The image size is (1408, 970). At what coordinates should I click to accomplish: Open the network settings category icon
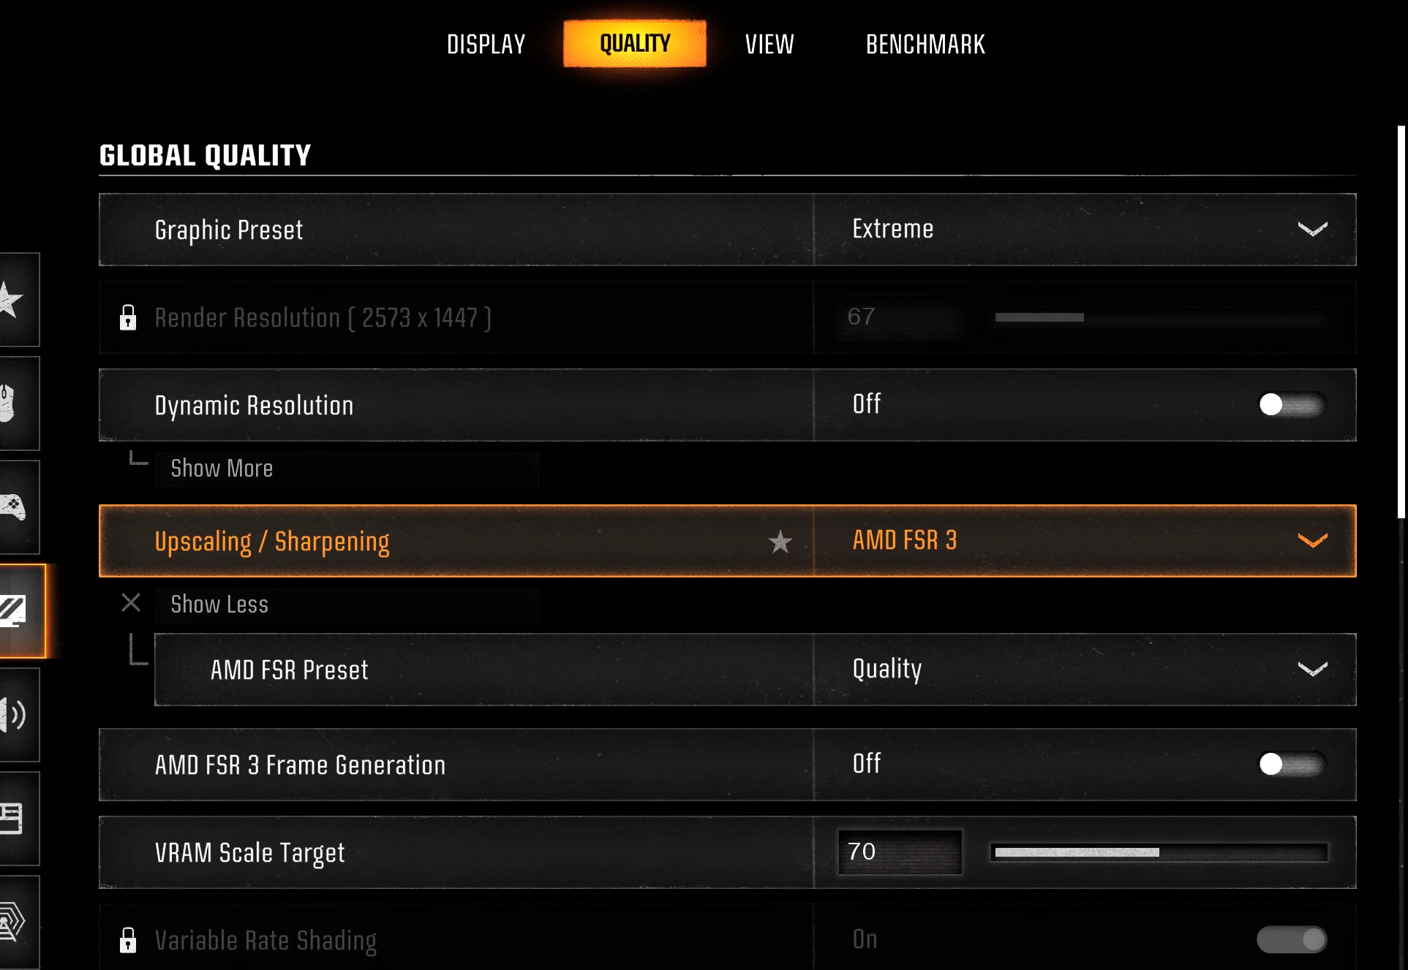(13, 922)
